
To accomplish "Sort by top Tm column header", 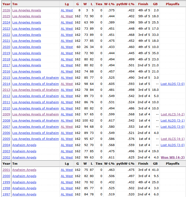I will [x=35, y=4].
